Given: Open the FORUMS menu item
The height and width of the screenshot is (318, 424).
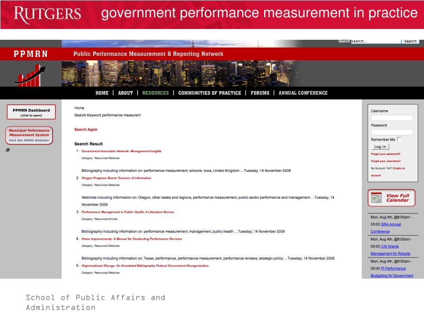Looking at the screenshot, I should pyautogui.click(x=260, y=93).
